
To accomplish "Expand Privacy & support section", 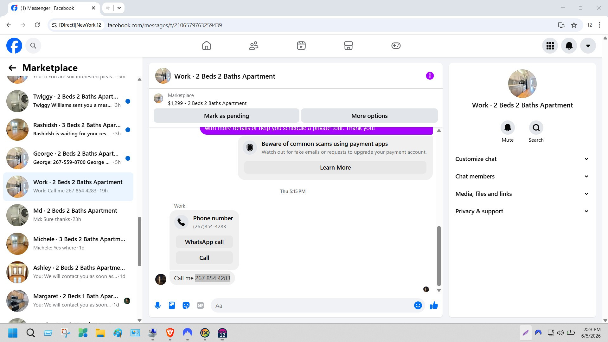I will pyautogui.click(x=522, y=211).
